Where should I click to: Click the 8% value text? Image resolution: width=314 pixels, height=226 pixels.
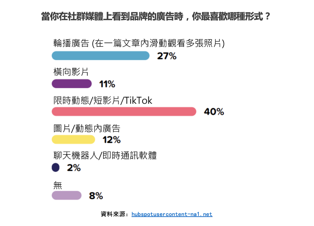coord(96,196)
